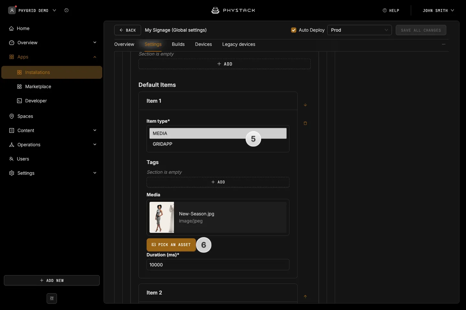466x310 pixels.
Task: Click the Duration (ms) input field
Action: coord(218,265)
